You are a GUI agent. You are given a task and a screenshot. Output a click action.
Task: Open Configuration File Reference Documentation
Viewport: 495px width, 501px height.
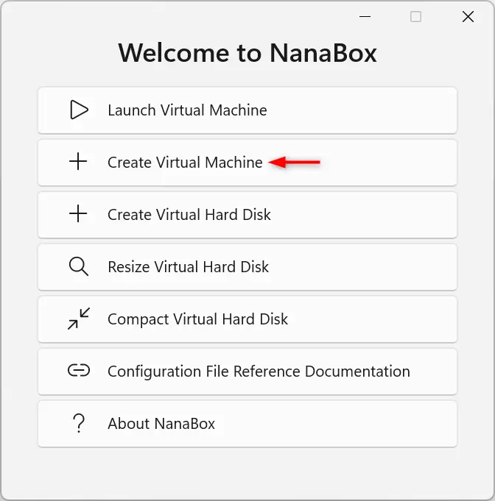pyautogui.click(x=248, y=372)
